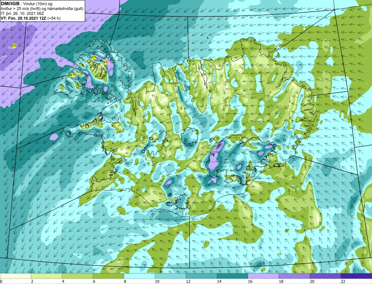Screen dimensions: 372x284
Task: Click the legend scale value 0
Action: click(1, 281)
